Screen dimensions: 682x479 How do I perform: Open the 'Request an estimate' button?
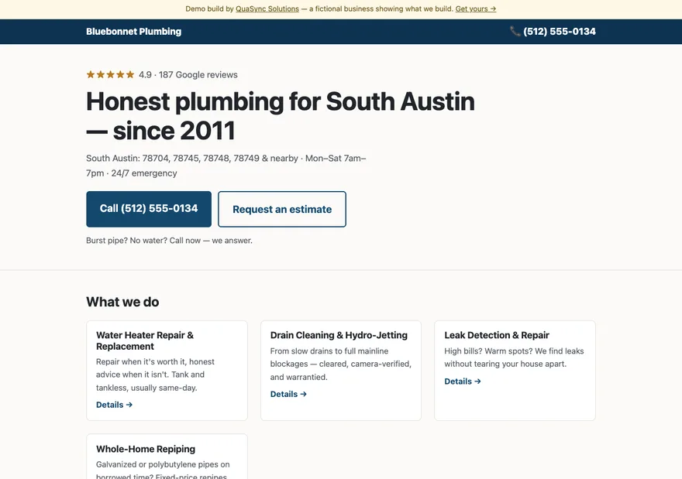pyautogui.click(x=282, y=209)
